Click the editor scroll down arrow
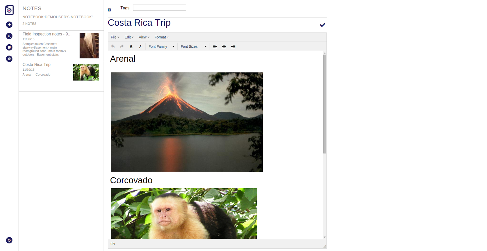The width and height of the screenshot is (487, 251). coord(324,237)
